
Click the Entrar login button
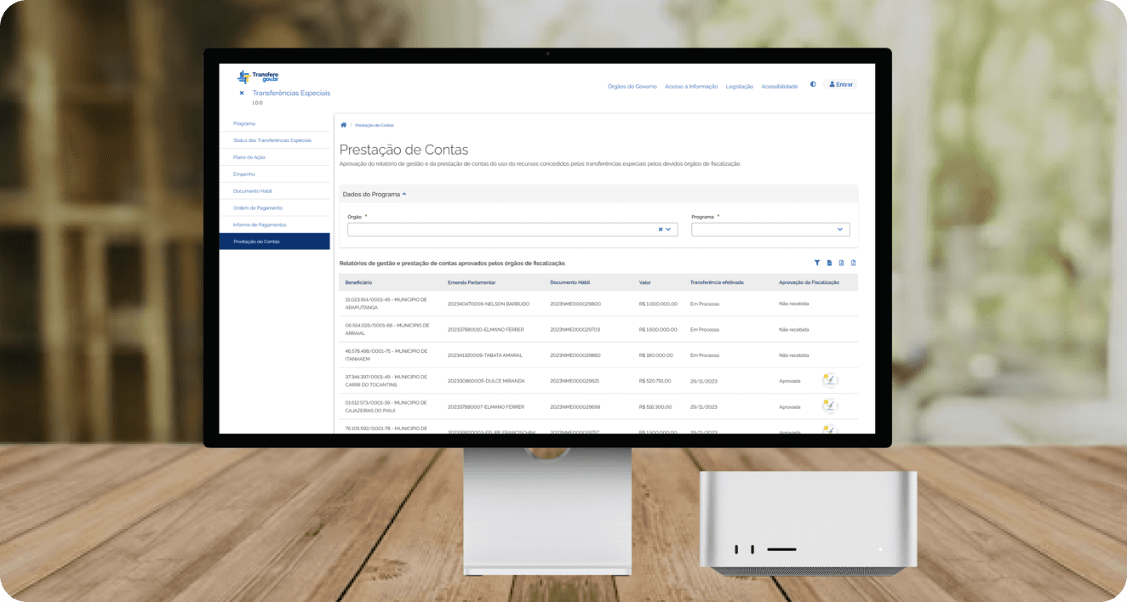click(x=841, y=85)
